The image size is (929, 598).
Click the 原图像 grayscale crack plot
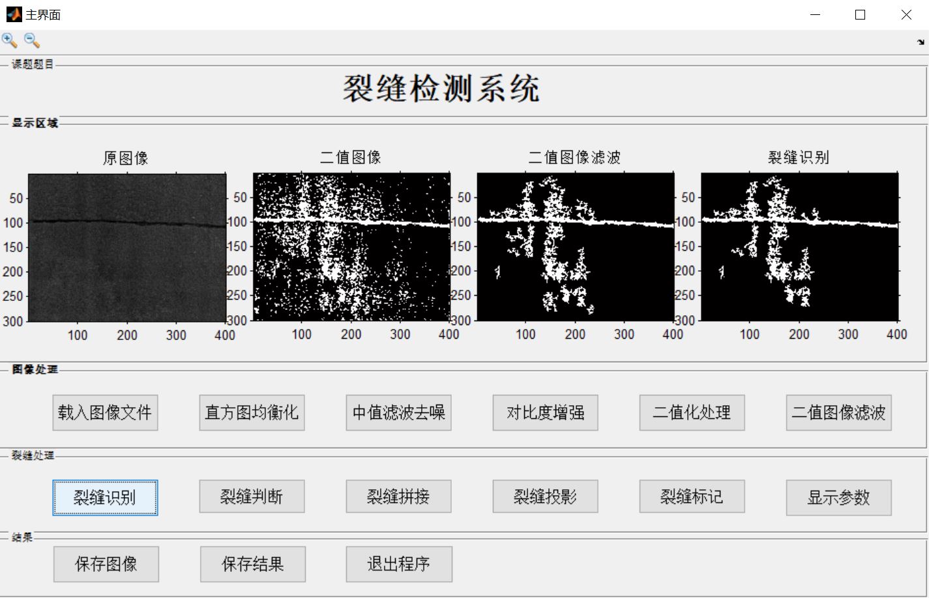(x=127, y=248)
